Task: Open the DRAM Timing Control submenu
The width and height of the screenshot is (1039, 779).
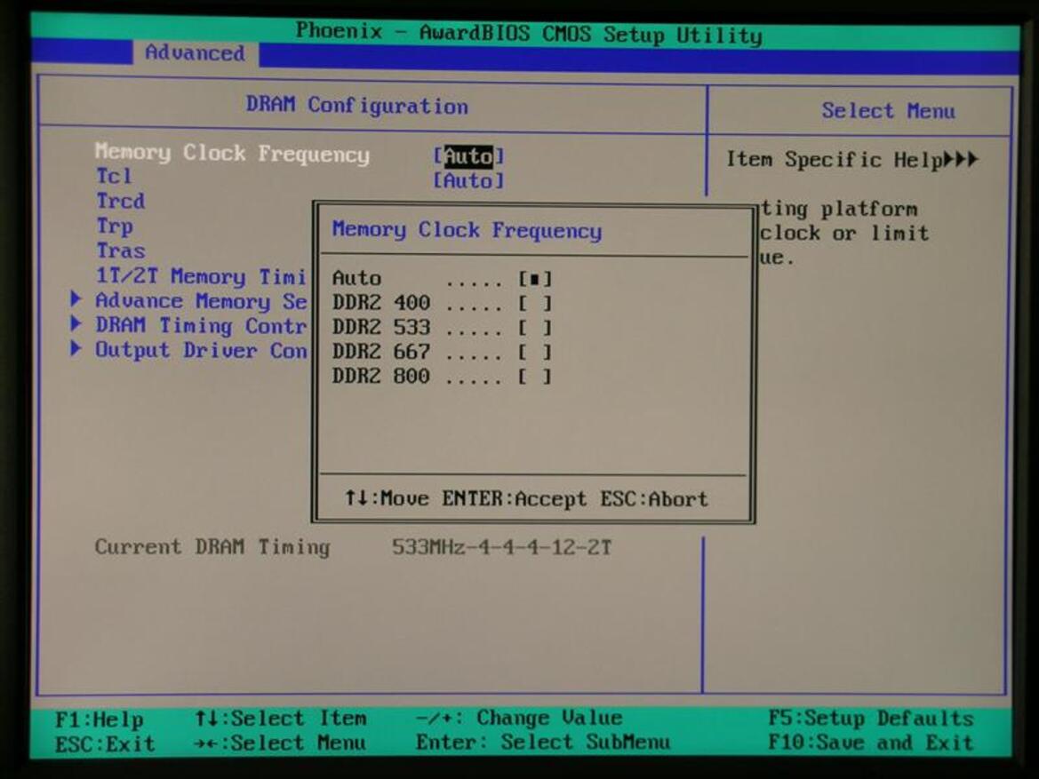Action: coord(201,325)
